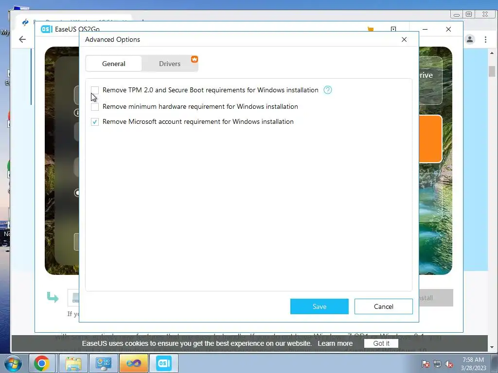Open the network status tray icon
Viewport: 498px width, 373px height.
click(x=437, y=364)
